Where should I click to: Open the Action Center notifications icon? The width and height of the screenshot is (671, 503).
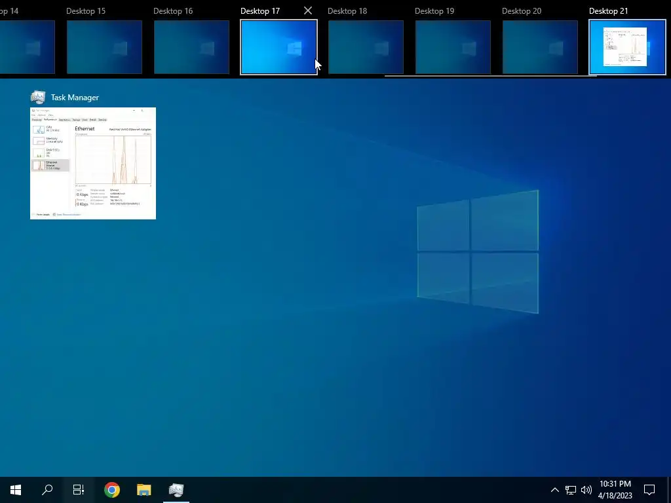pyautogui.click(x=649, y=490)
